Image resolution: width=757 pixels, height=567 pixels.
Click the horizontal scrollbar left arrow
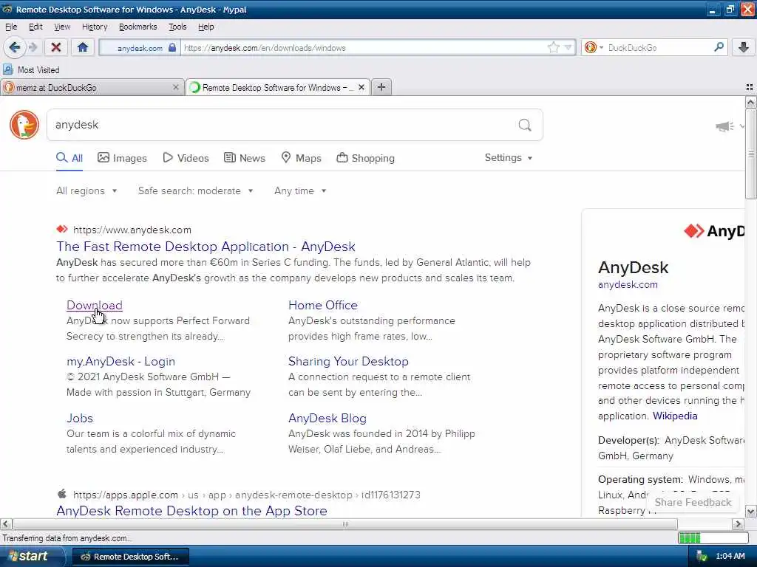(x=6, y=523)
